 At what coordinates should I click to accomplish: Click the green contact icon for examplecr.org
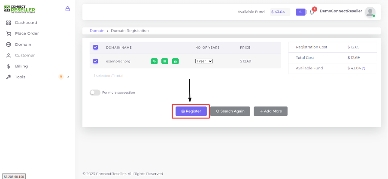click(154, 61)
